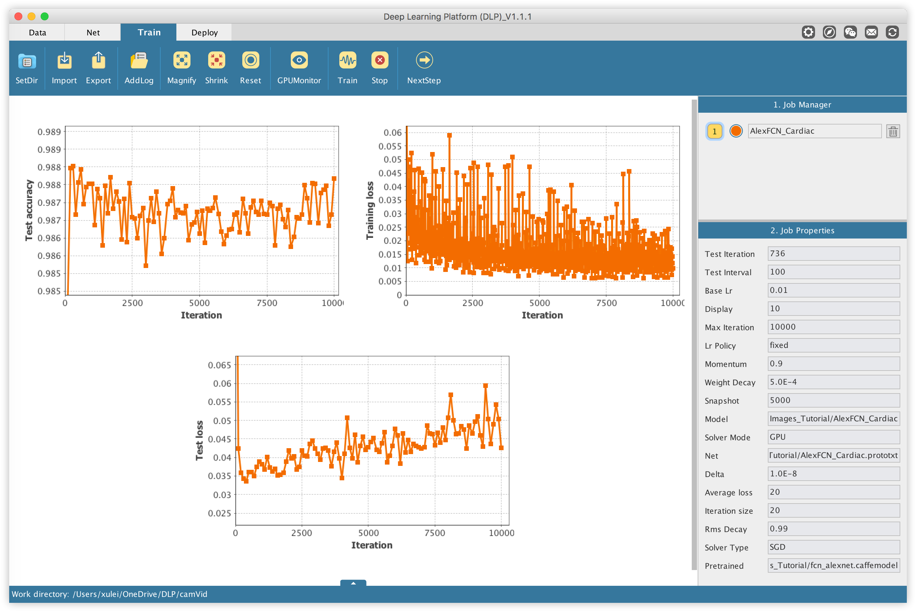This screenshot has height=612, width=916.
Task: Click the Import icon
Action: pos(65,61)
